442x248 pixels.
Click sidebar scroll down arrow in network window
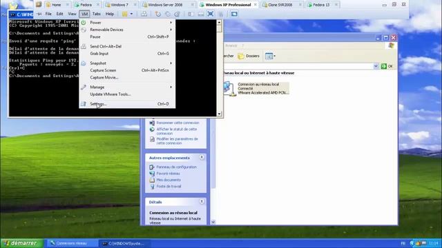click(x=213, y=222)
